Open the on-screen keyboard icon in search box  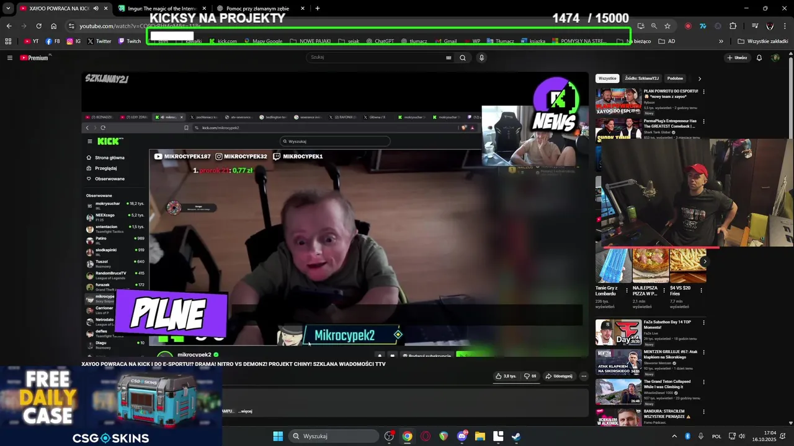pyautogui.click(x=448, y=58)
